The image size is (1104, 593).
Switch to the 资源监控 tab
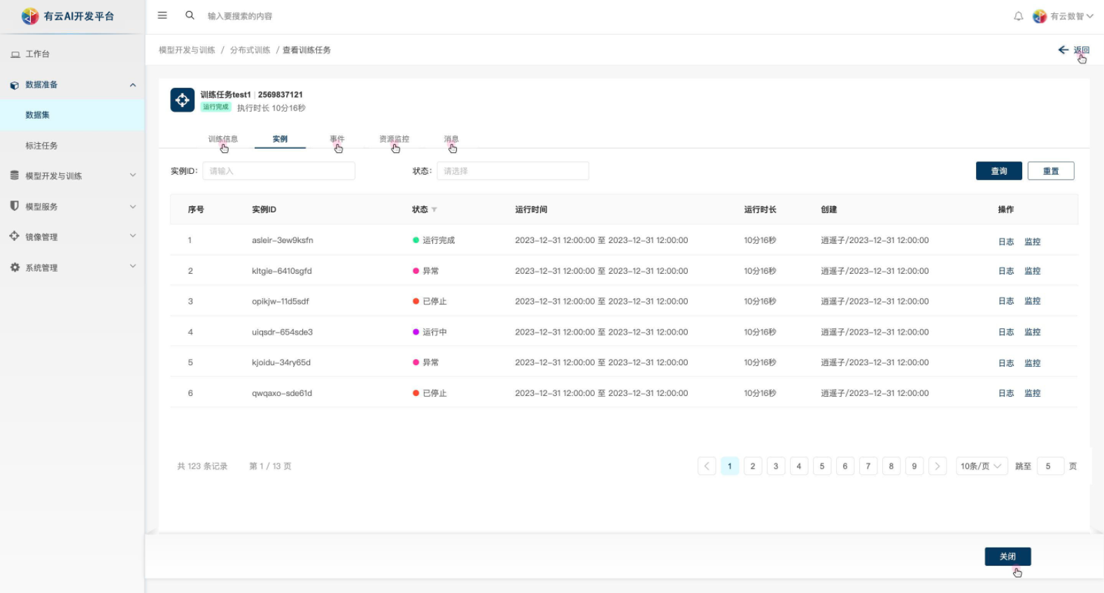coord(394,139)
